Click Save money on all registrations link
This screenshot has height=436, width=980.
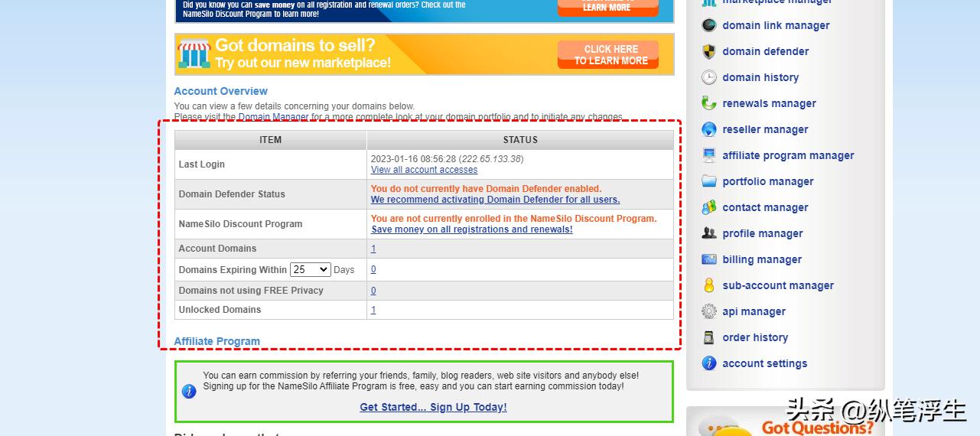coord(471,229)
